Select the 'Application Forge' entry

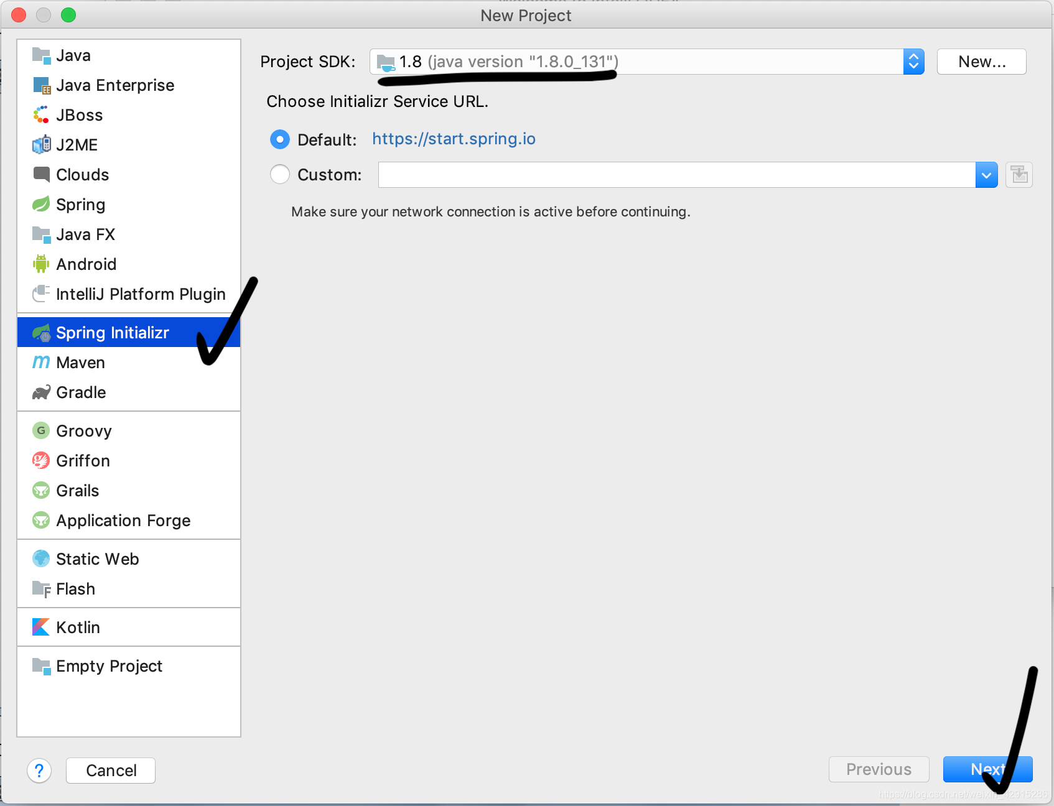pos(129,520)
